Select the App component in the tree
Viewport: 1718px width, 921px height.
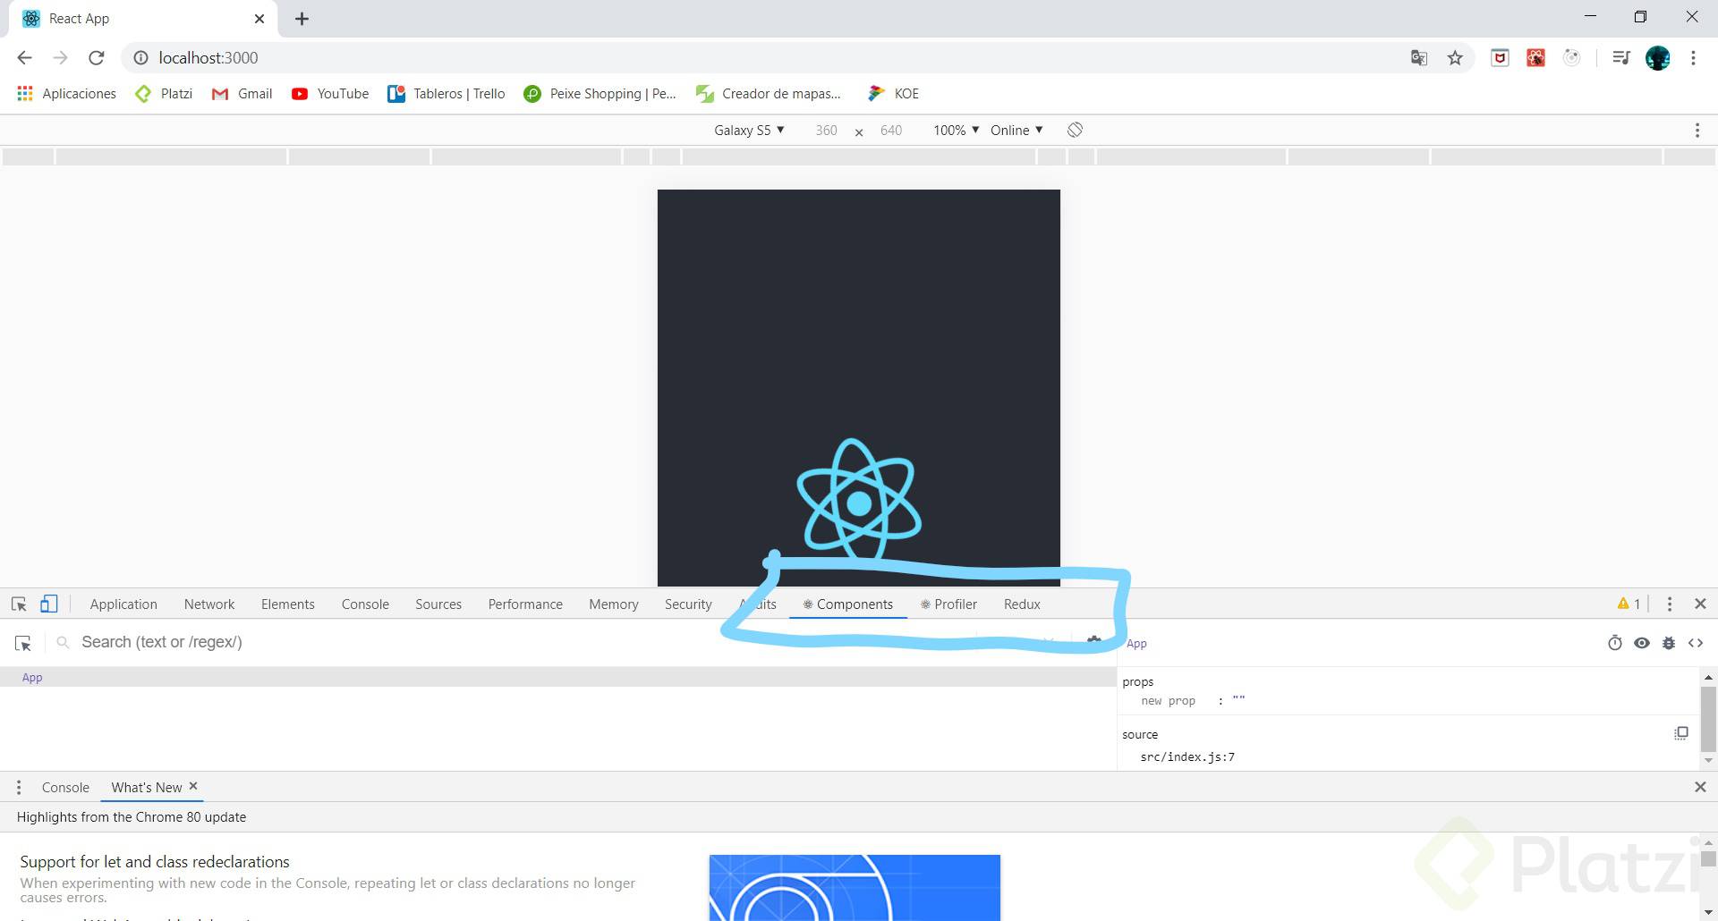point(32,677)
